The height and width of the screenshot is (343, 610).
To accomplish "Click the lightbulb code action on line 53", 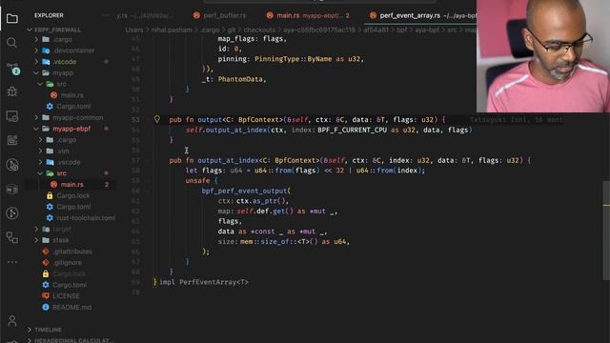I will point(156,119).
